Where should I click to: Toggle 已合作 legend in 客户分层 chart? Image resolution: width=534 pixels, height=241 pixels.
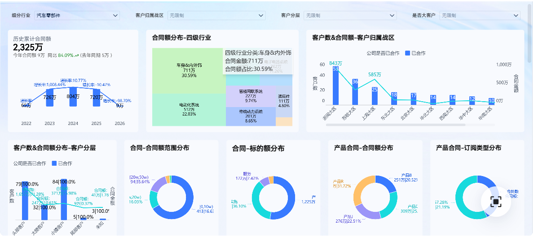pos(62,163)
